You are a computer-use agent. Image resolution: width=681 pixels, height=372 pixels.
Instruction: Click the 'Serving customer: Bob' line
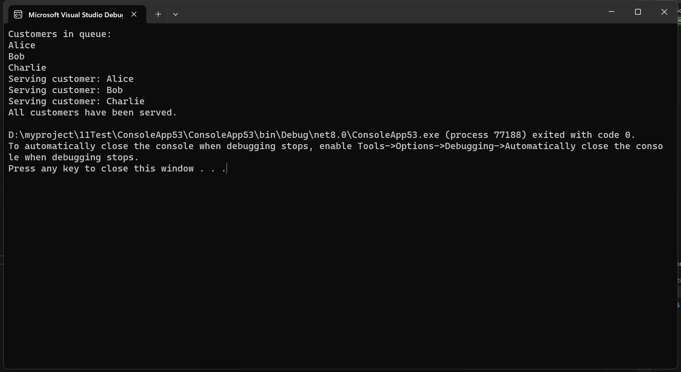[65, 90]
